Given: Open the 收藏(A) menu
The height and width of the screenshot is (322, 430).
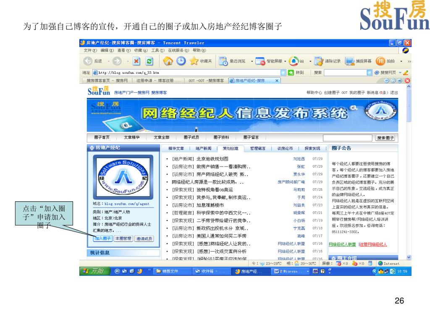Looking at the screenshot, I should pos(141,50).
